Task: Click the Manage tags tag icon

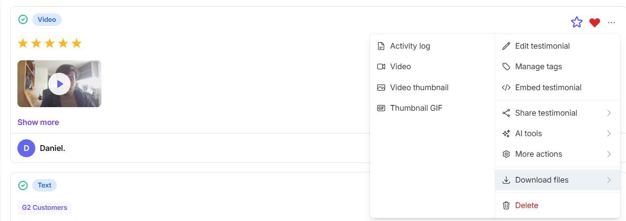Action: 506,67
